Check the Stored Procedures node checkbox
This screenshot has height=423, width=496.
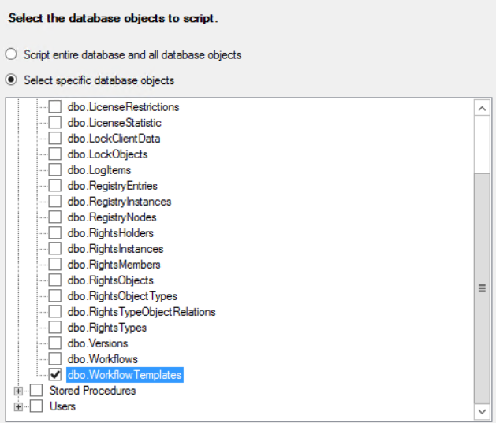pos(36,391)
